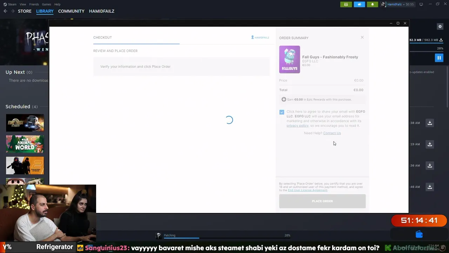Download the Euro Truck Simulator update

(430, 123)
